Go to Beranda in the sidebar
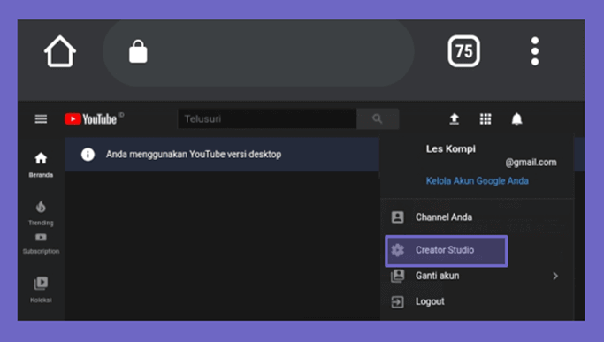The height and width of the screenshot is (342, 604). [x=41, y=165]
